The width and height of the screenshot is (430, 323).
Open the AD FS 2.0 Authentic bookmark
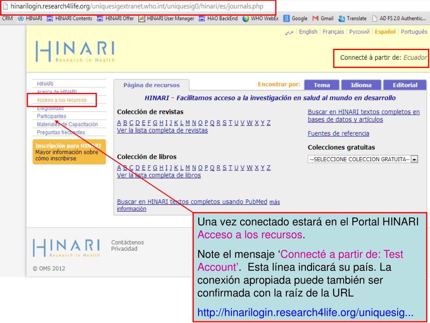pyautogui.click(x=399, y=19)
